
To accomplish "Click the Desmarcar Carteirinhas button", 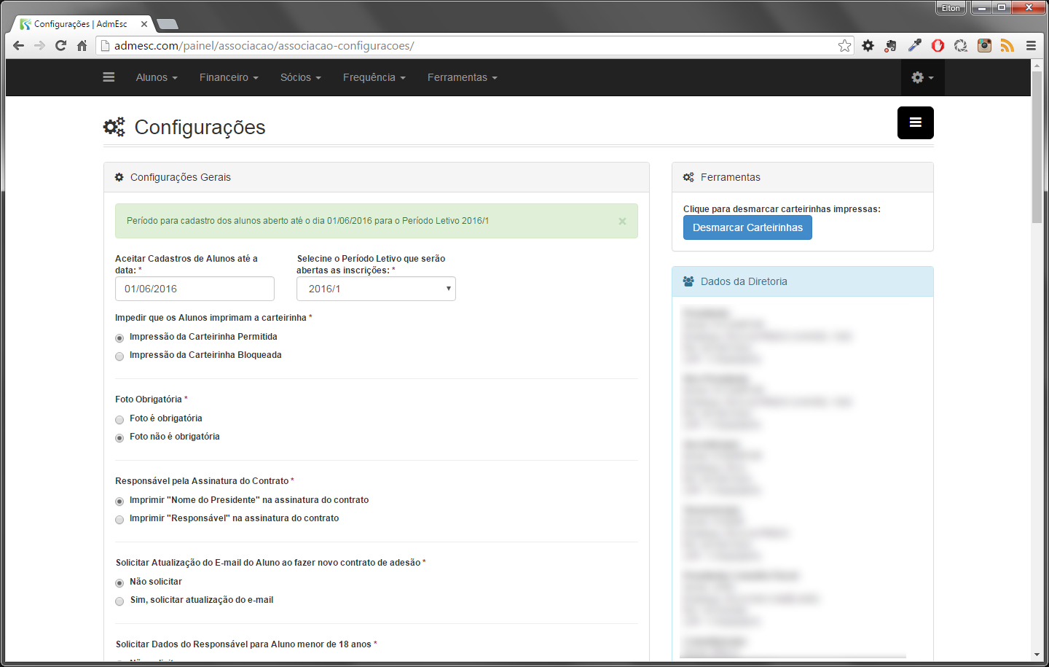I will [747, 227].
